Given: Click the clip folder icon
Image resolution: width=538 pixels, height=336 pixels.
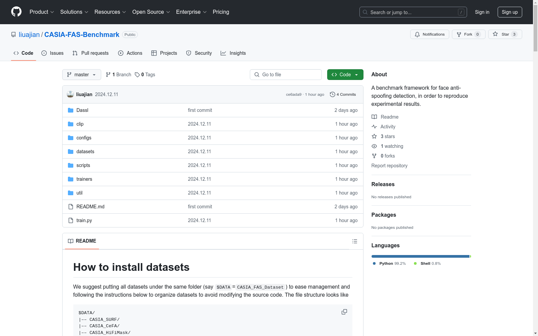Looking at the screenshot, I should tap(71, 124).
